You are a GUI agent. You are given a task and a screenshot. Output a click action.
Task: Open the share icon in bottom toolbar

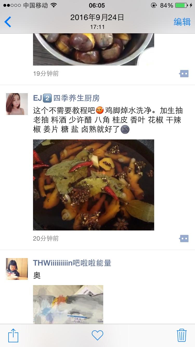pyautogui.click(x=13, y=335)
